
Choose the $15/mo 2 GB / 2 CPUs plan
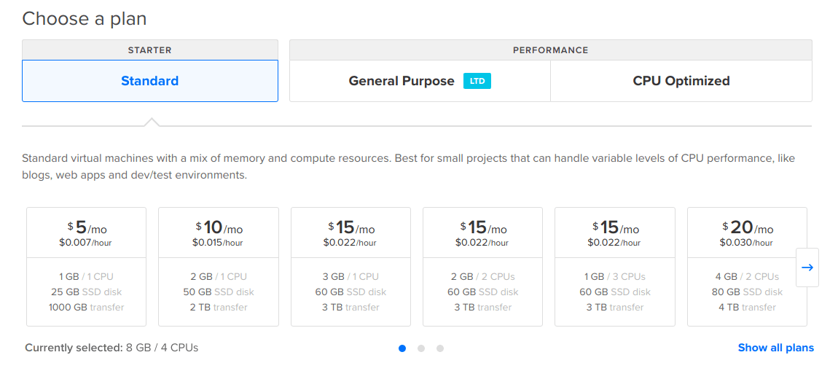pos(482,267)
